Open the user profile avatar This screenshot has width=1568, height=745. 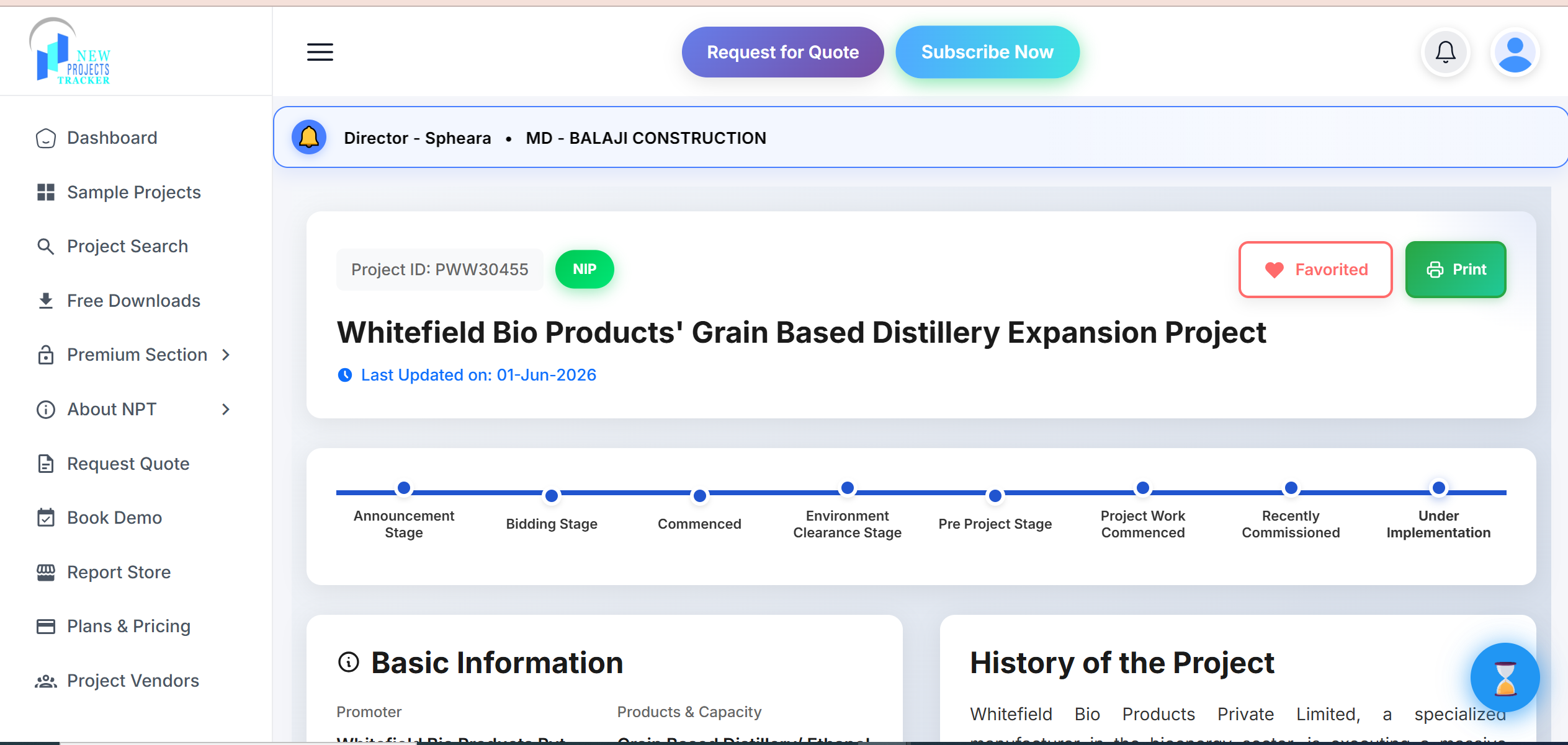(1515, 52)
